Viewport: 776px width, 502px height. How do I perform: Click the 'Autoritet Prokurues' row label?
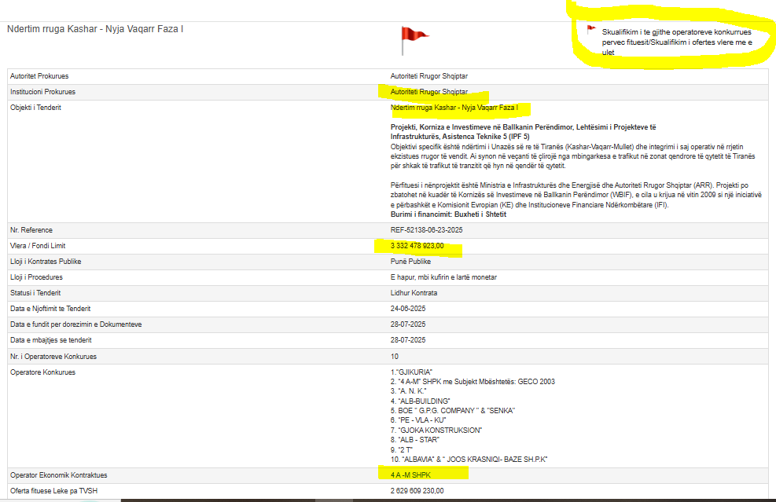(x=39, y=76)
